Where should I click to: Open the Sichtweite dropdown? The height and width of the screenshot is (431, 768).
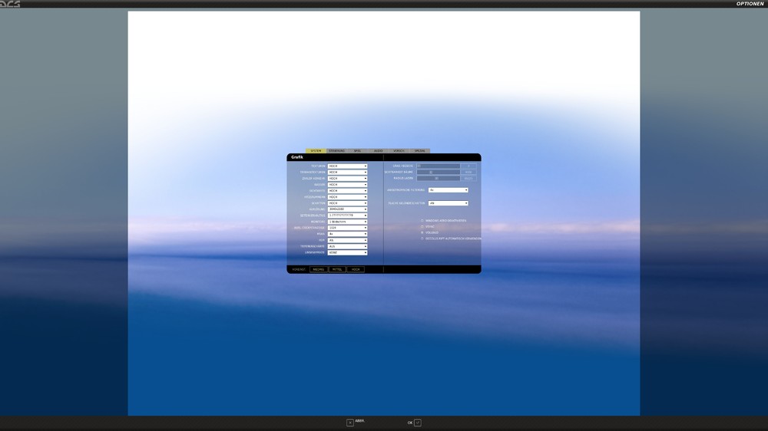click(x=347, y=191)
